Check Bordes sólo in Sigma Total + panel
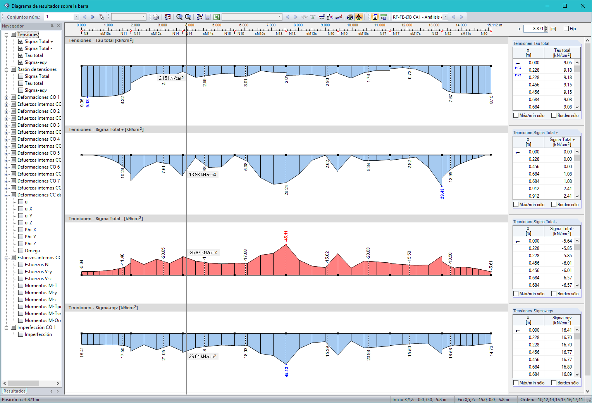The height and width of the screenshot is (403, 592). (554, 205)
